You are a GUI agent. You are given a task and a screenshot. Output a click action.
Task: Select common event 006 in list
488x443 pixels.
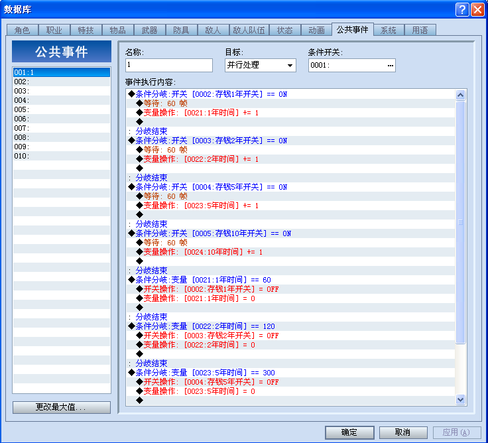tap(62, 119)
